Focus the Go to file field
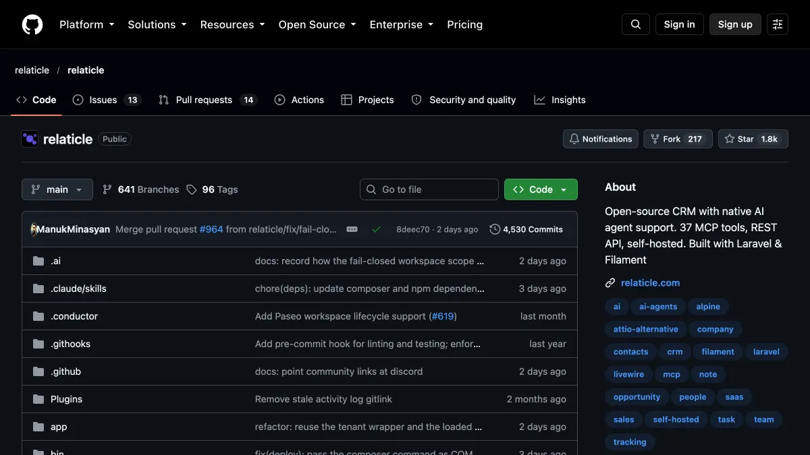The height and width of the screenshot is (455, 810). coord(429,189)
